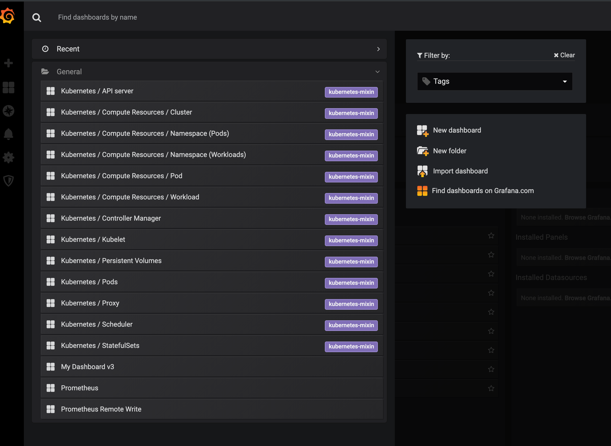
Task: Open Kubernetes / StatefulSets dashboard
Action: 212,346
